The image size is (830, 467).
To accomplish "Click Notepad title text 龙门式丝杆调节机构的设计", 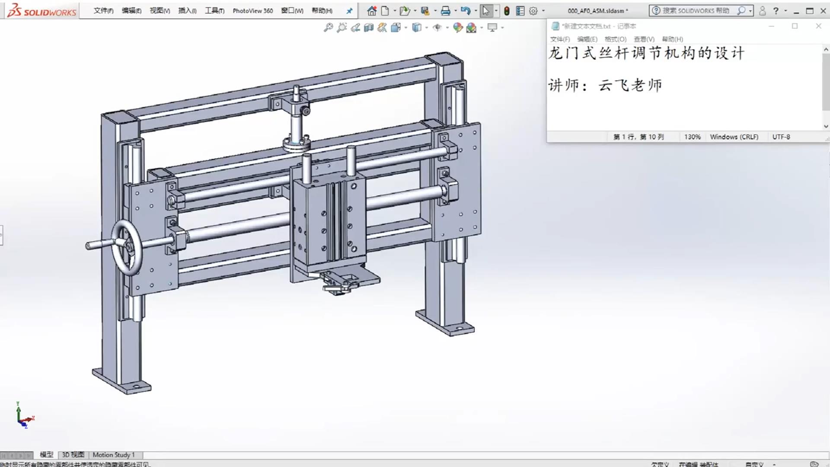I will click(x=646, y=53).
